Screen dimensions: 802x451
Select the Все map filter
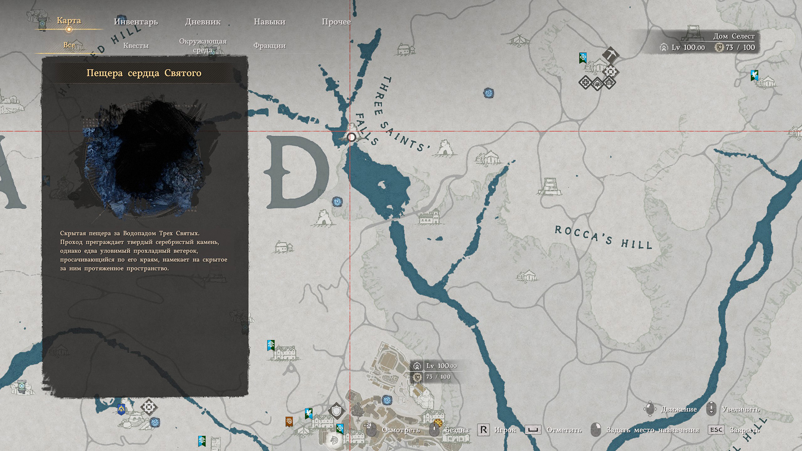click(69, 45)
